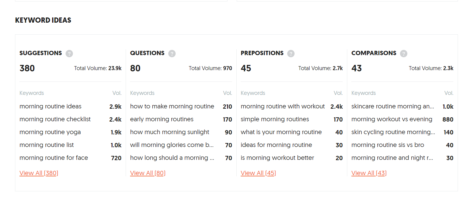Click 'morning routine for face' keyword
Viewport: 461px width, 203px height.
pyautogui.click(x=54, y=158)
